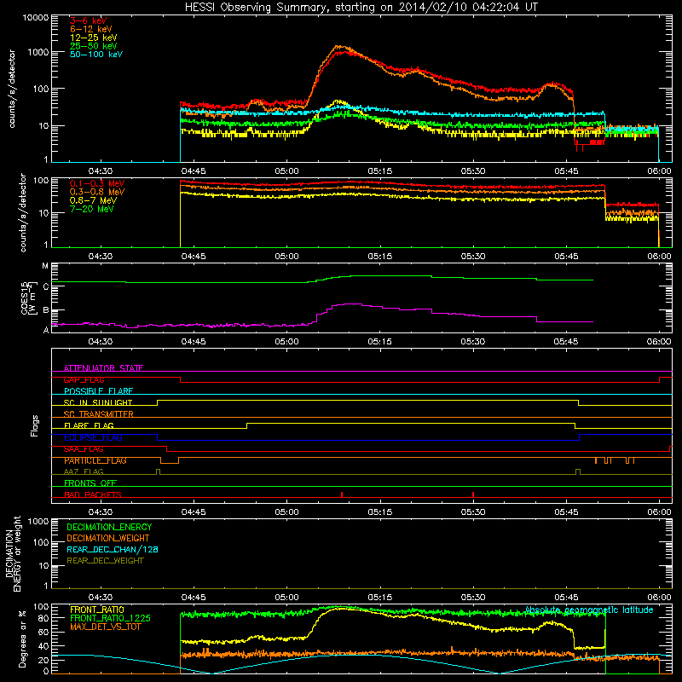682x682 pixels.
Task: Click the 05:15 tick under the MeV panel
Action: pyautogui.click(x=379, y=257)
